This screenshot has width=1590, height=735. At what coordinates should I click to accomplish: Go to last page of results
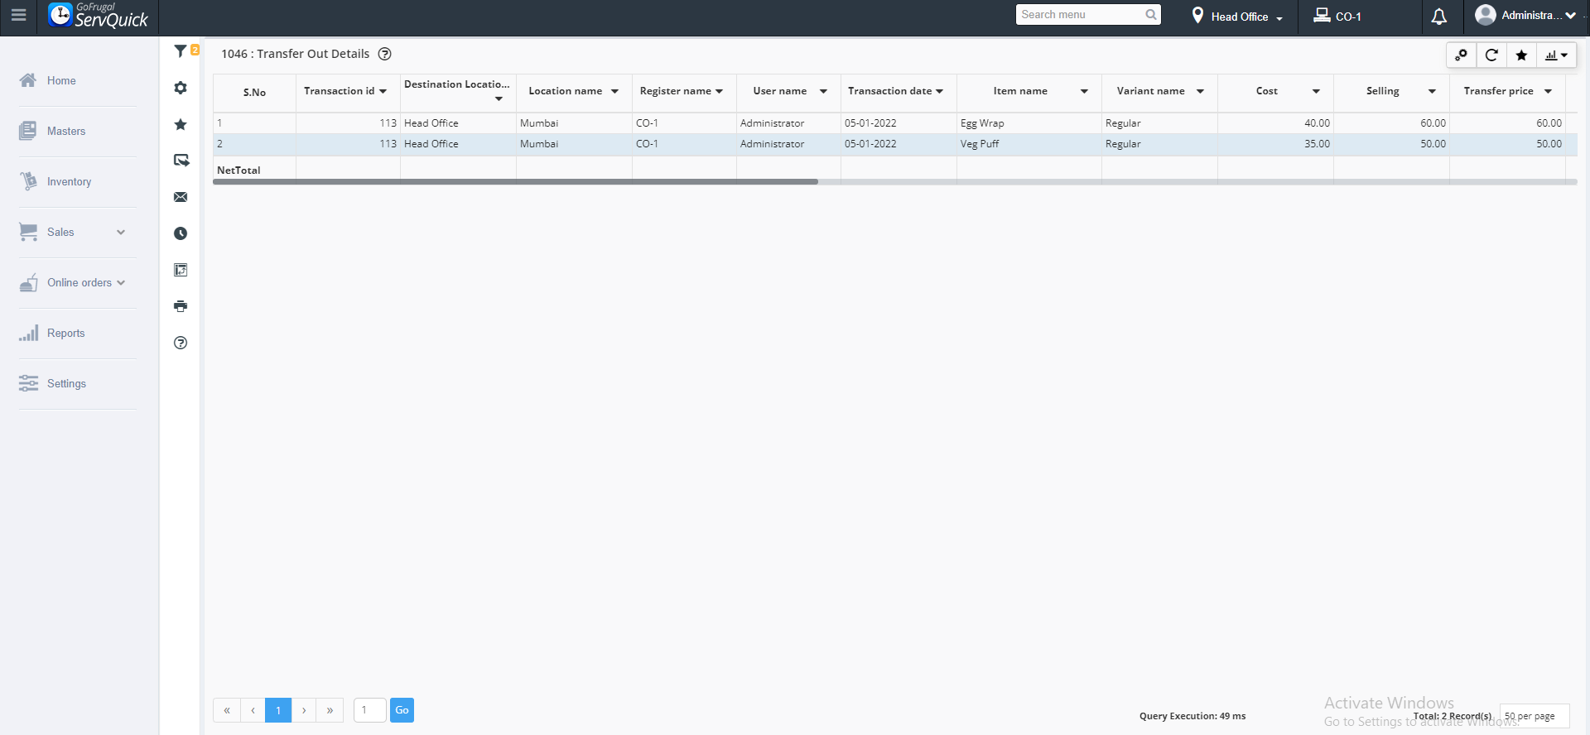pos(330,710)
